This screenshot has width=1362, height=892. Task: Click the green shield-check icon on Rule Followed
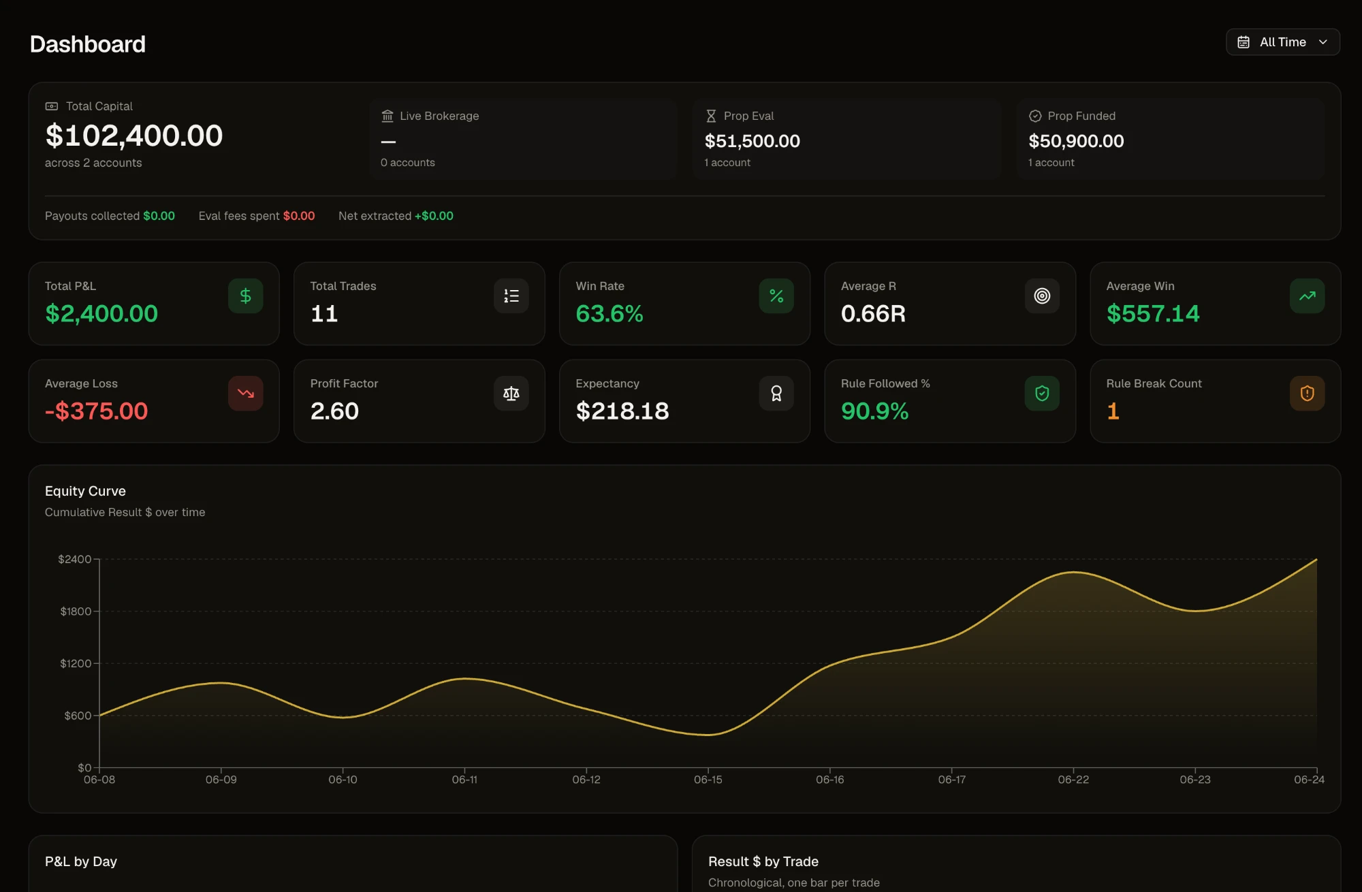(x=1042, y=394)
